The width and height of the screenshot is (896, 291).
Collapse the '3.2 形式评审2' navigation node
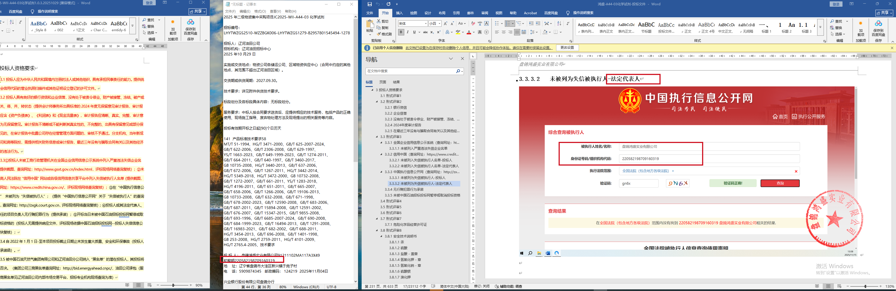coord(377,102)
